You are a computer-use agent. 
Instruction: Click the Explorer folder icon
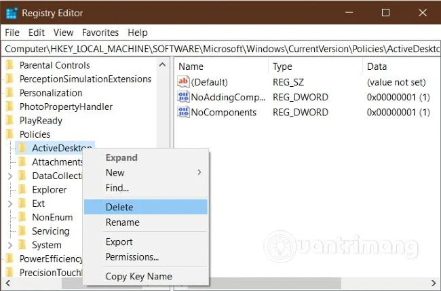(22, 189)
